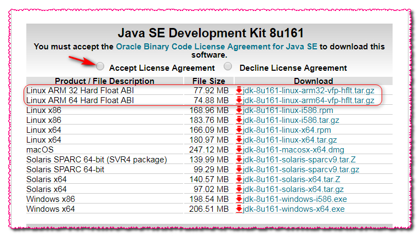Click the 77.92 MB file size

[211, 91]
